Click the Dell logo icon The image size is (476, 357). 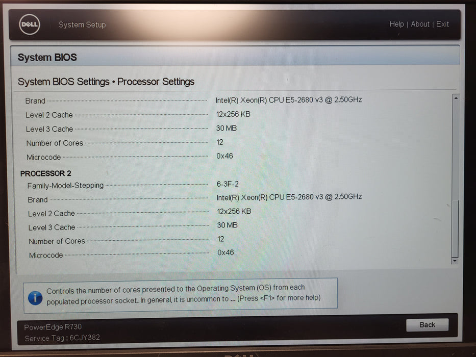[30, 24]
